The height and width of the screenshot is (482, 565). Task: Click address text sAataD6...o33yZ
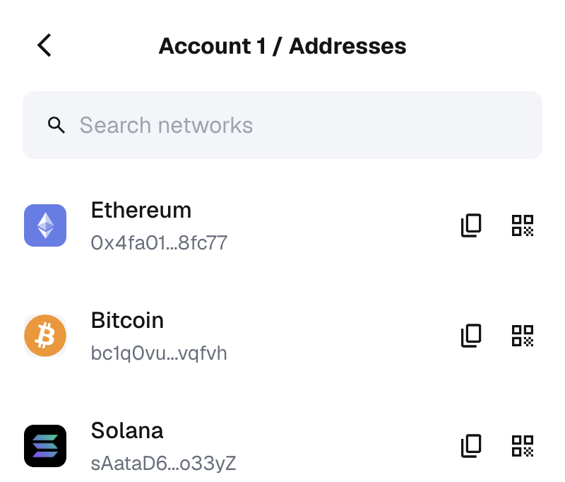[163, 464]
